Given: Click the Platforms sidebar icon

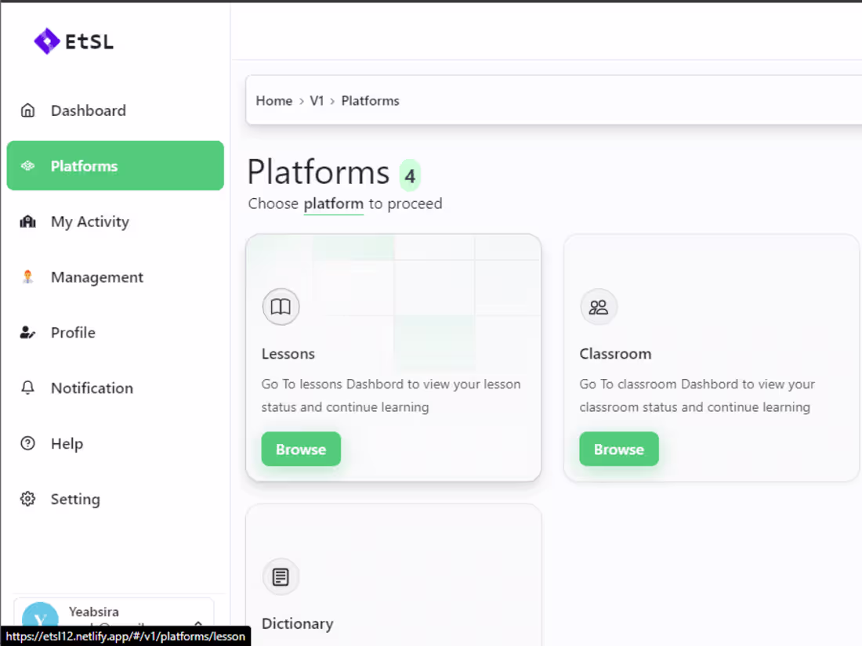Looking at the screenshot, I should (x=27, y=166).
